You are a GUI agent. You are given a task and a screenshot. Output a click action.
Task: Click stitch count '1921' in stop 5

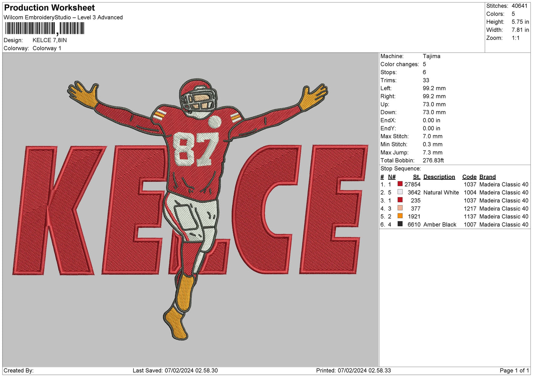pos(414,216)
